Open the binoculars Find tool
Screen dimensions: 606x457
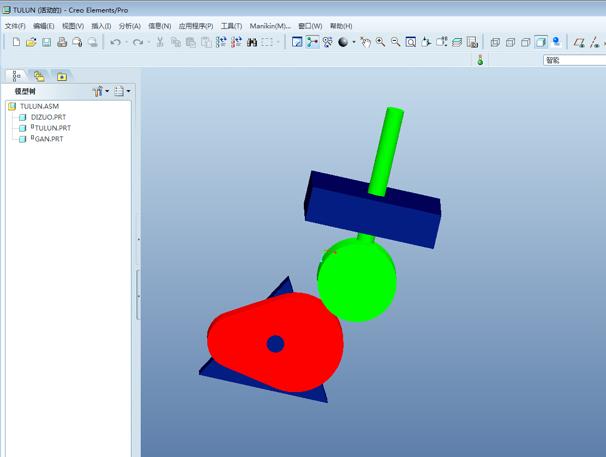(x=252, y=42)
